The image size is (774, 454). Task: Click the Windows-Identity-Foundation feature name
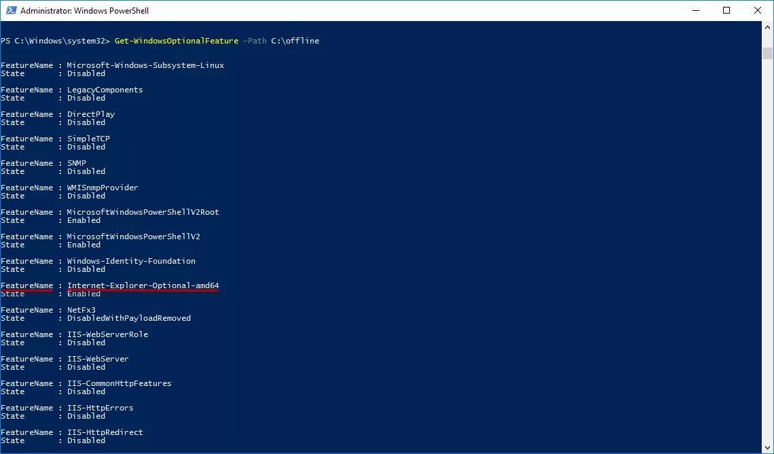coord(131,261)
